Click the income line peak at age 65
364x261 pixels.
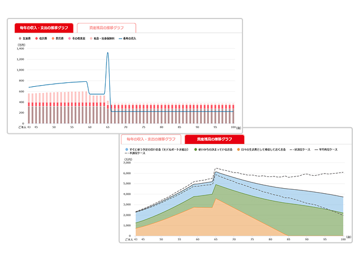pyautogui.click(x=108, y=54)
